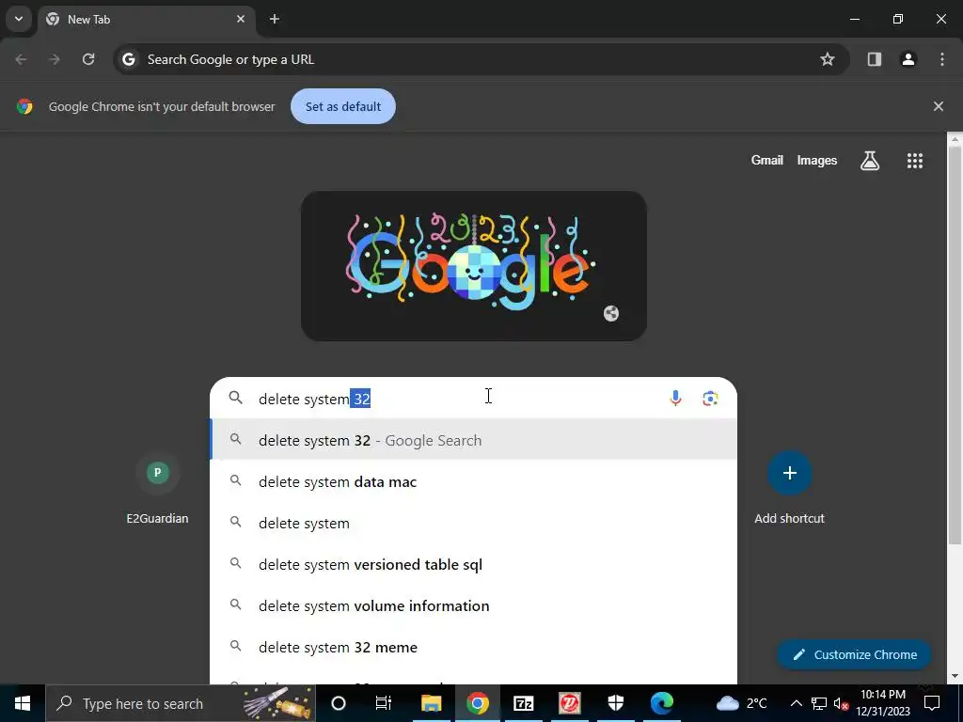
Task: Open Windows Security shield icon
Action: click(x=616, y=703)
